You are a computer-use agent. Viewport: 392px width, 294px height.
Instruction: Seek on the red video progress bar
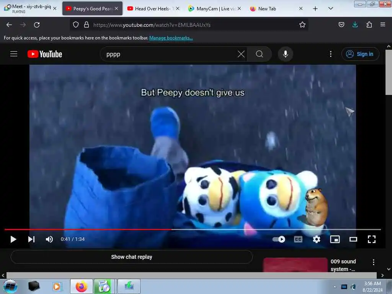click(x=193, y=229)
